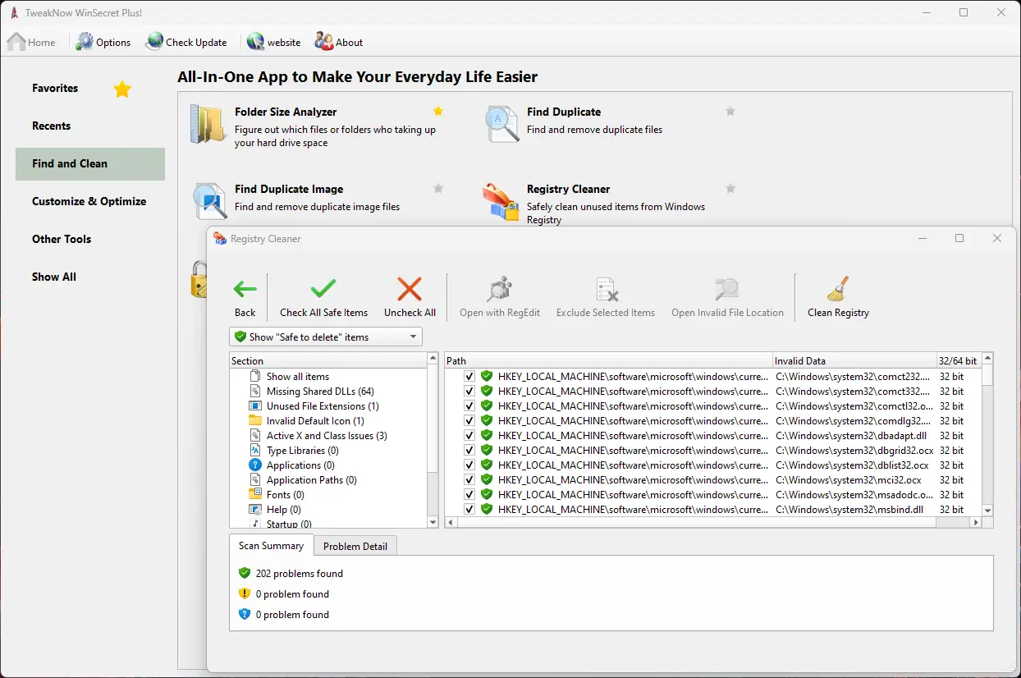Open the Show "Safe to delete" items dropdown
Screen dimensions: 1021x678
[326, 337]
